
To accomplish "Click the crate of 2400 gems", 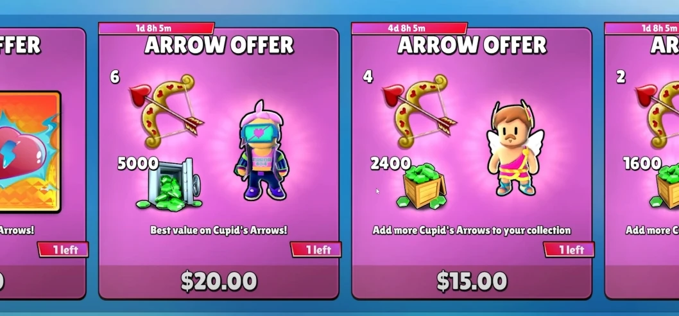I will (422, 186).
